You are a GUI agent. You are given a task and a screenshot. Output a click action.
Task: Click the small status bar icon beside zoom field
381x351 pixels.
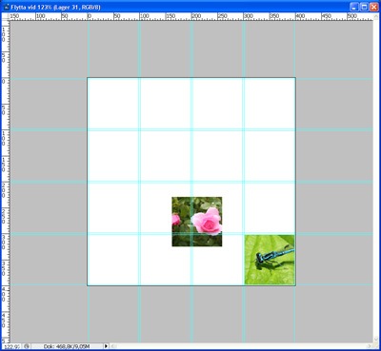pyautogui.click(x=28, y=346)
